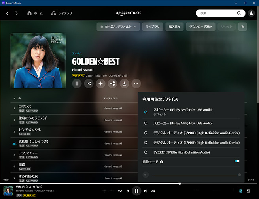Click the yellow ULTRA HD album badge
Image resolution: width=259 pixels, height=199 pixels.
[x=79, y=76]
